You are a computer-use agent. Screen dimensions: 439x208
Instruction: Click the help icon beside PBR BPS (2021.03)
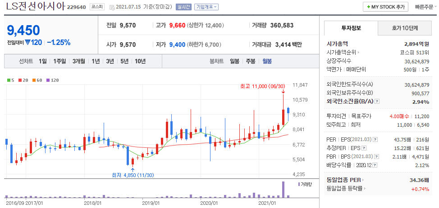[x=377, y=157]
